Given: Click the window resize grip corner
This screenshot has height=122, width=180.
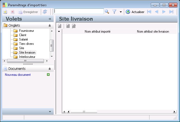Looking at the screenshot, I should pyautogui.click(x=175, y=118).
